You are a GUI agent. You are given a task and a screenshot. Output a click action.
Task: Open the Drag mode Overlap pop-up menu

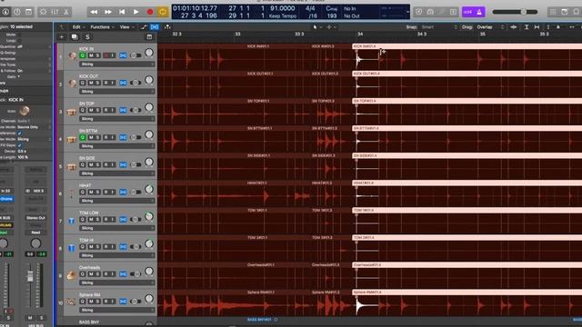tap(490, 27)
